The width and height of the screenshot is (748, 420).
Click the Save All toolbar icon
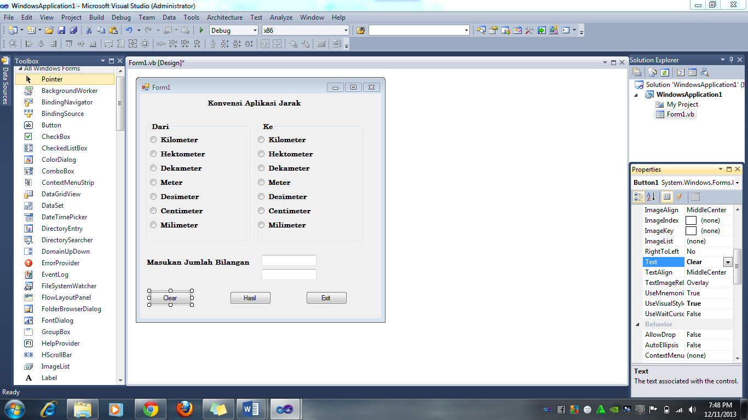(x=73, y=31)
